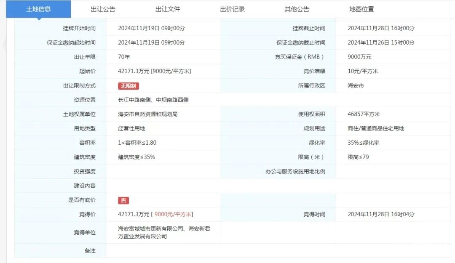Click 海安市自然资源和规划局 land owner text
455x263 pixels.
[x=147, y=114]
